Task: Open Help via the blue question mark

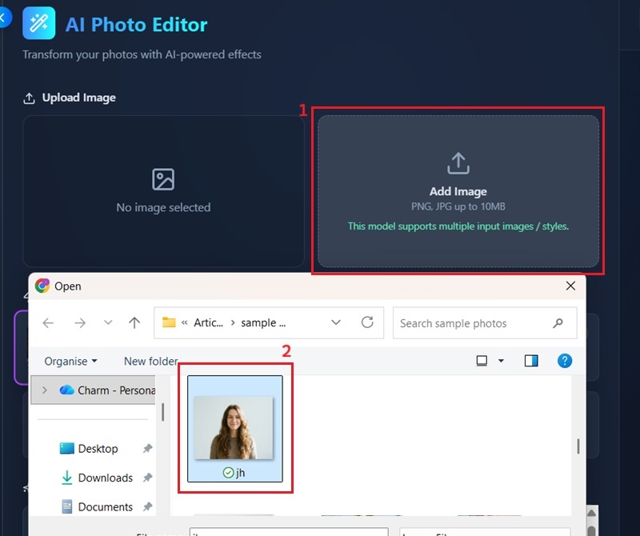Action: [x=565, y=361]
